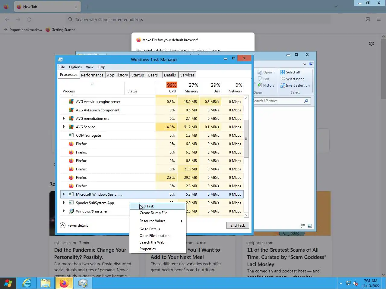Open the Explorer window Help icon
The width and height of the screenshot is (386, 289).
[311, 64]
